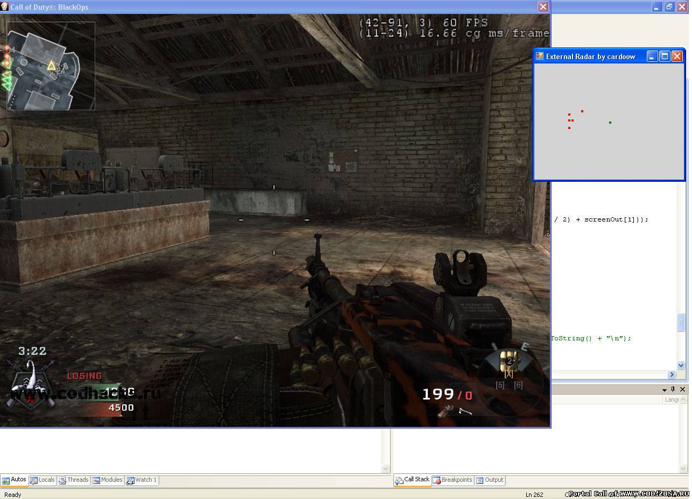Click the 3:22 match timer
Viewport: 692px width, 499px height.
(32, 351)
